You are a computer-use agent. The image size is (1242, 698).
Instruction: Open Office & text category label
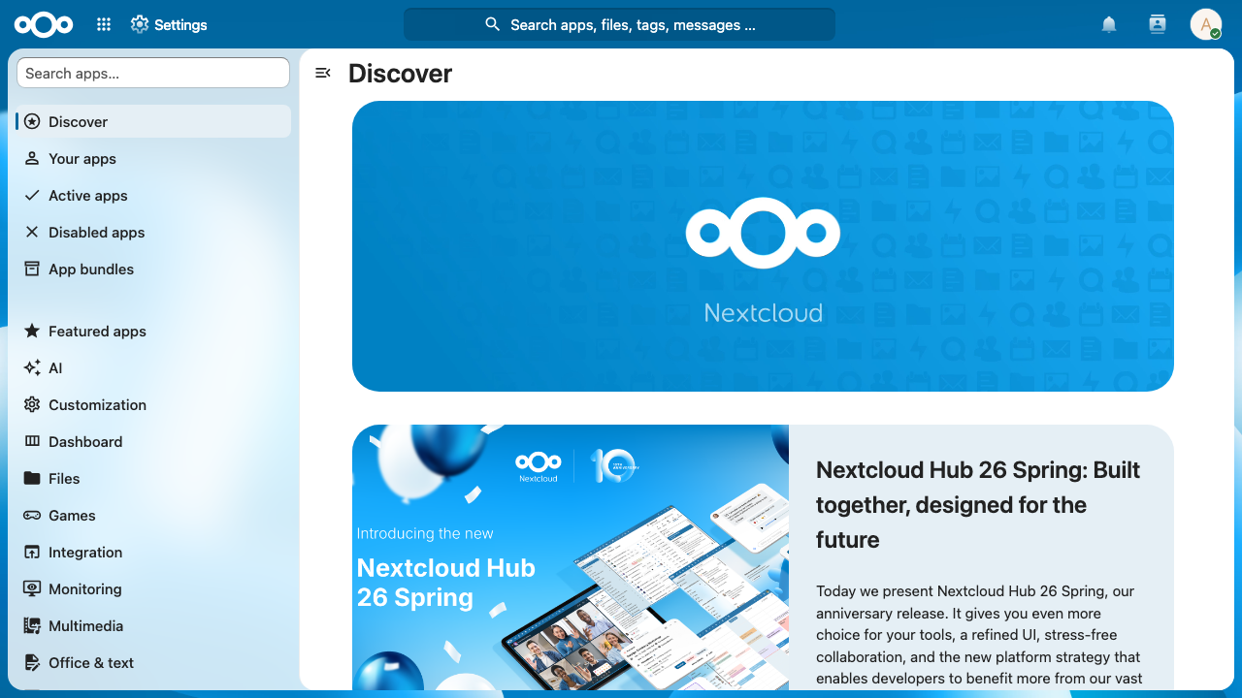click(91, 663)
